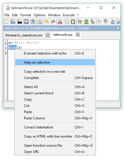This screenshot has height=160, width=124.
Task: Click line number 1 in the gutter
Action: click(x=6, y=43)
